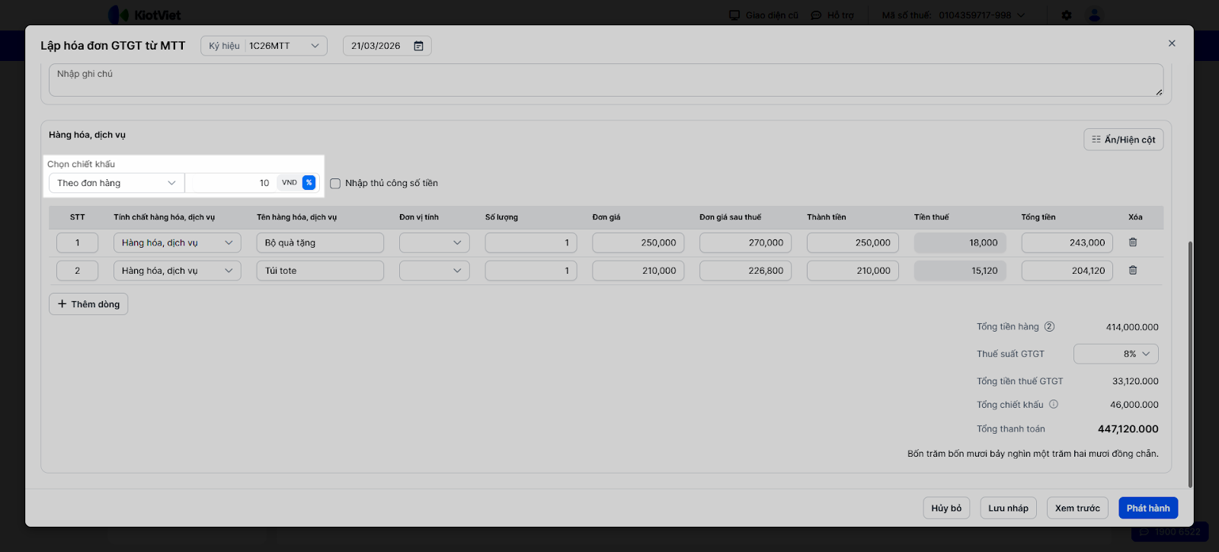Click the Phát hành button
The width and height of the screenshot is (1219, 552).
pyautogui.click(x=1147, y=509)
